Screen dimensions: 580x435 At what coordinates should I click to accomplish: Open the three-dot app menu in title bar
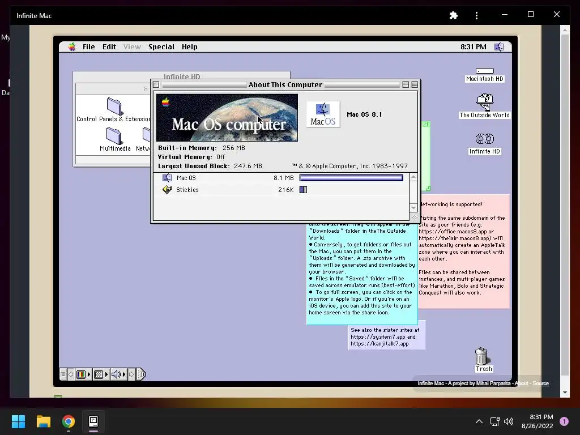(x=476, y=15)
